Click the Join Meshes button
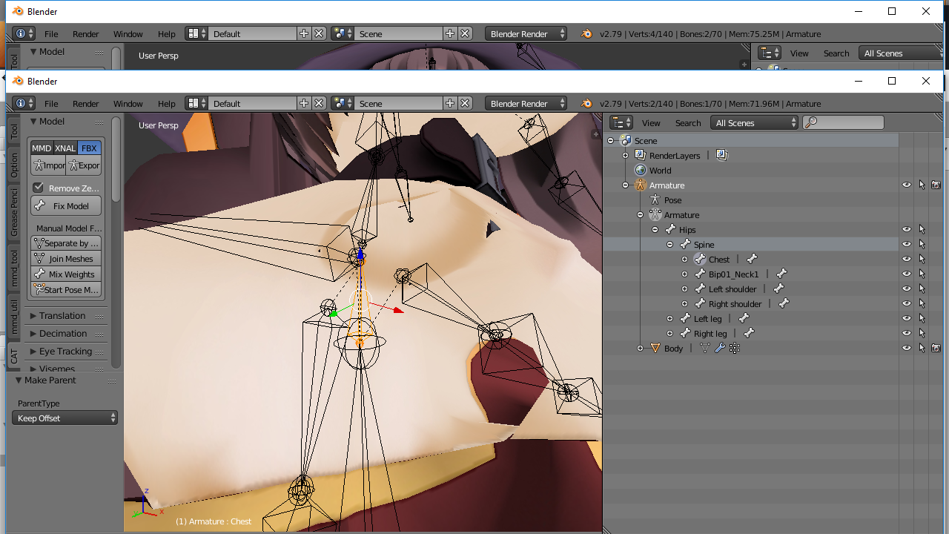Screen dimensions: 949x534 click(65, 259)
